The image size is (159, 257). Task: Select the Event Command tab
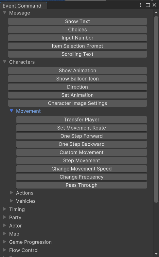(x=22, y=6)
